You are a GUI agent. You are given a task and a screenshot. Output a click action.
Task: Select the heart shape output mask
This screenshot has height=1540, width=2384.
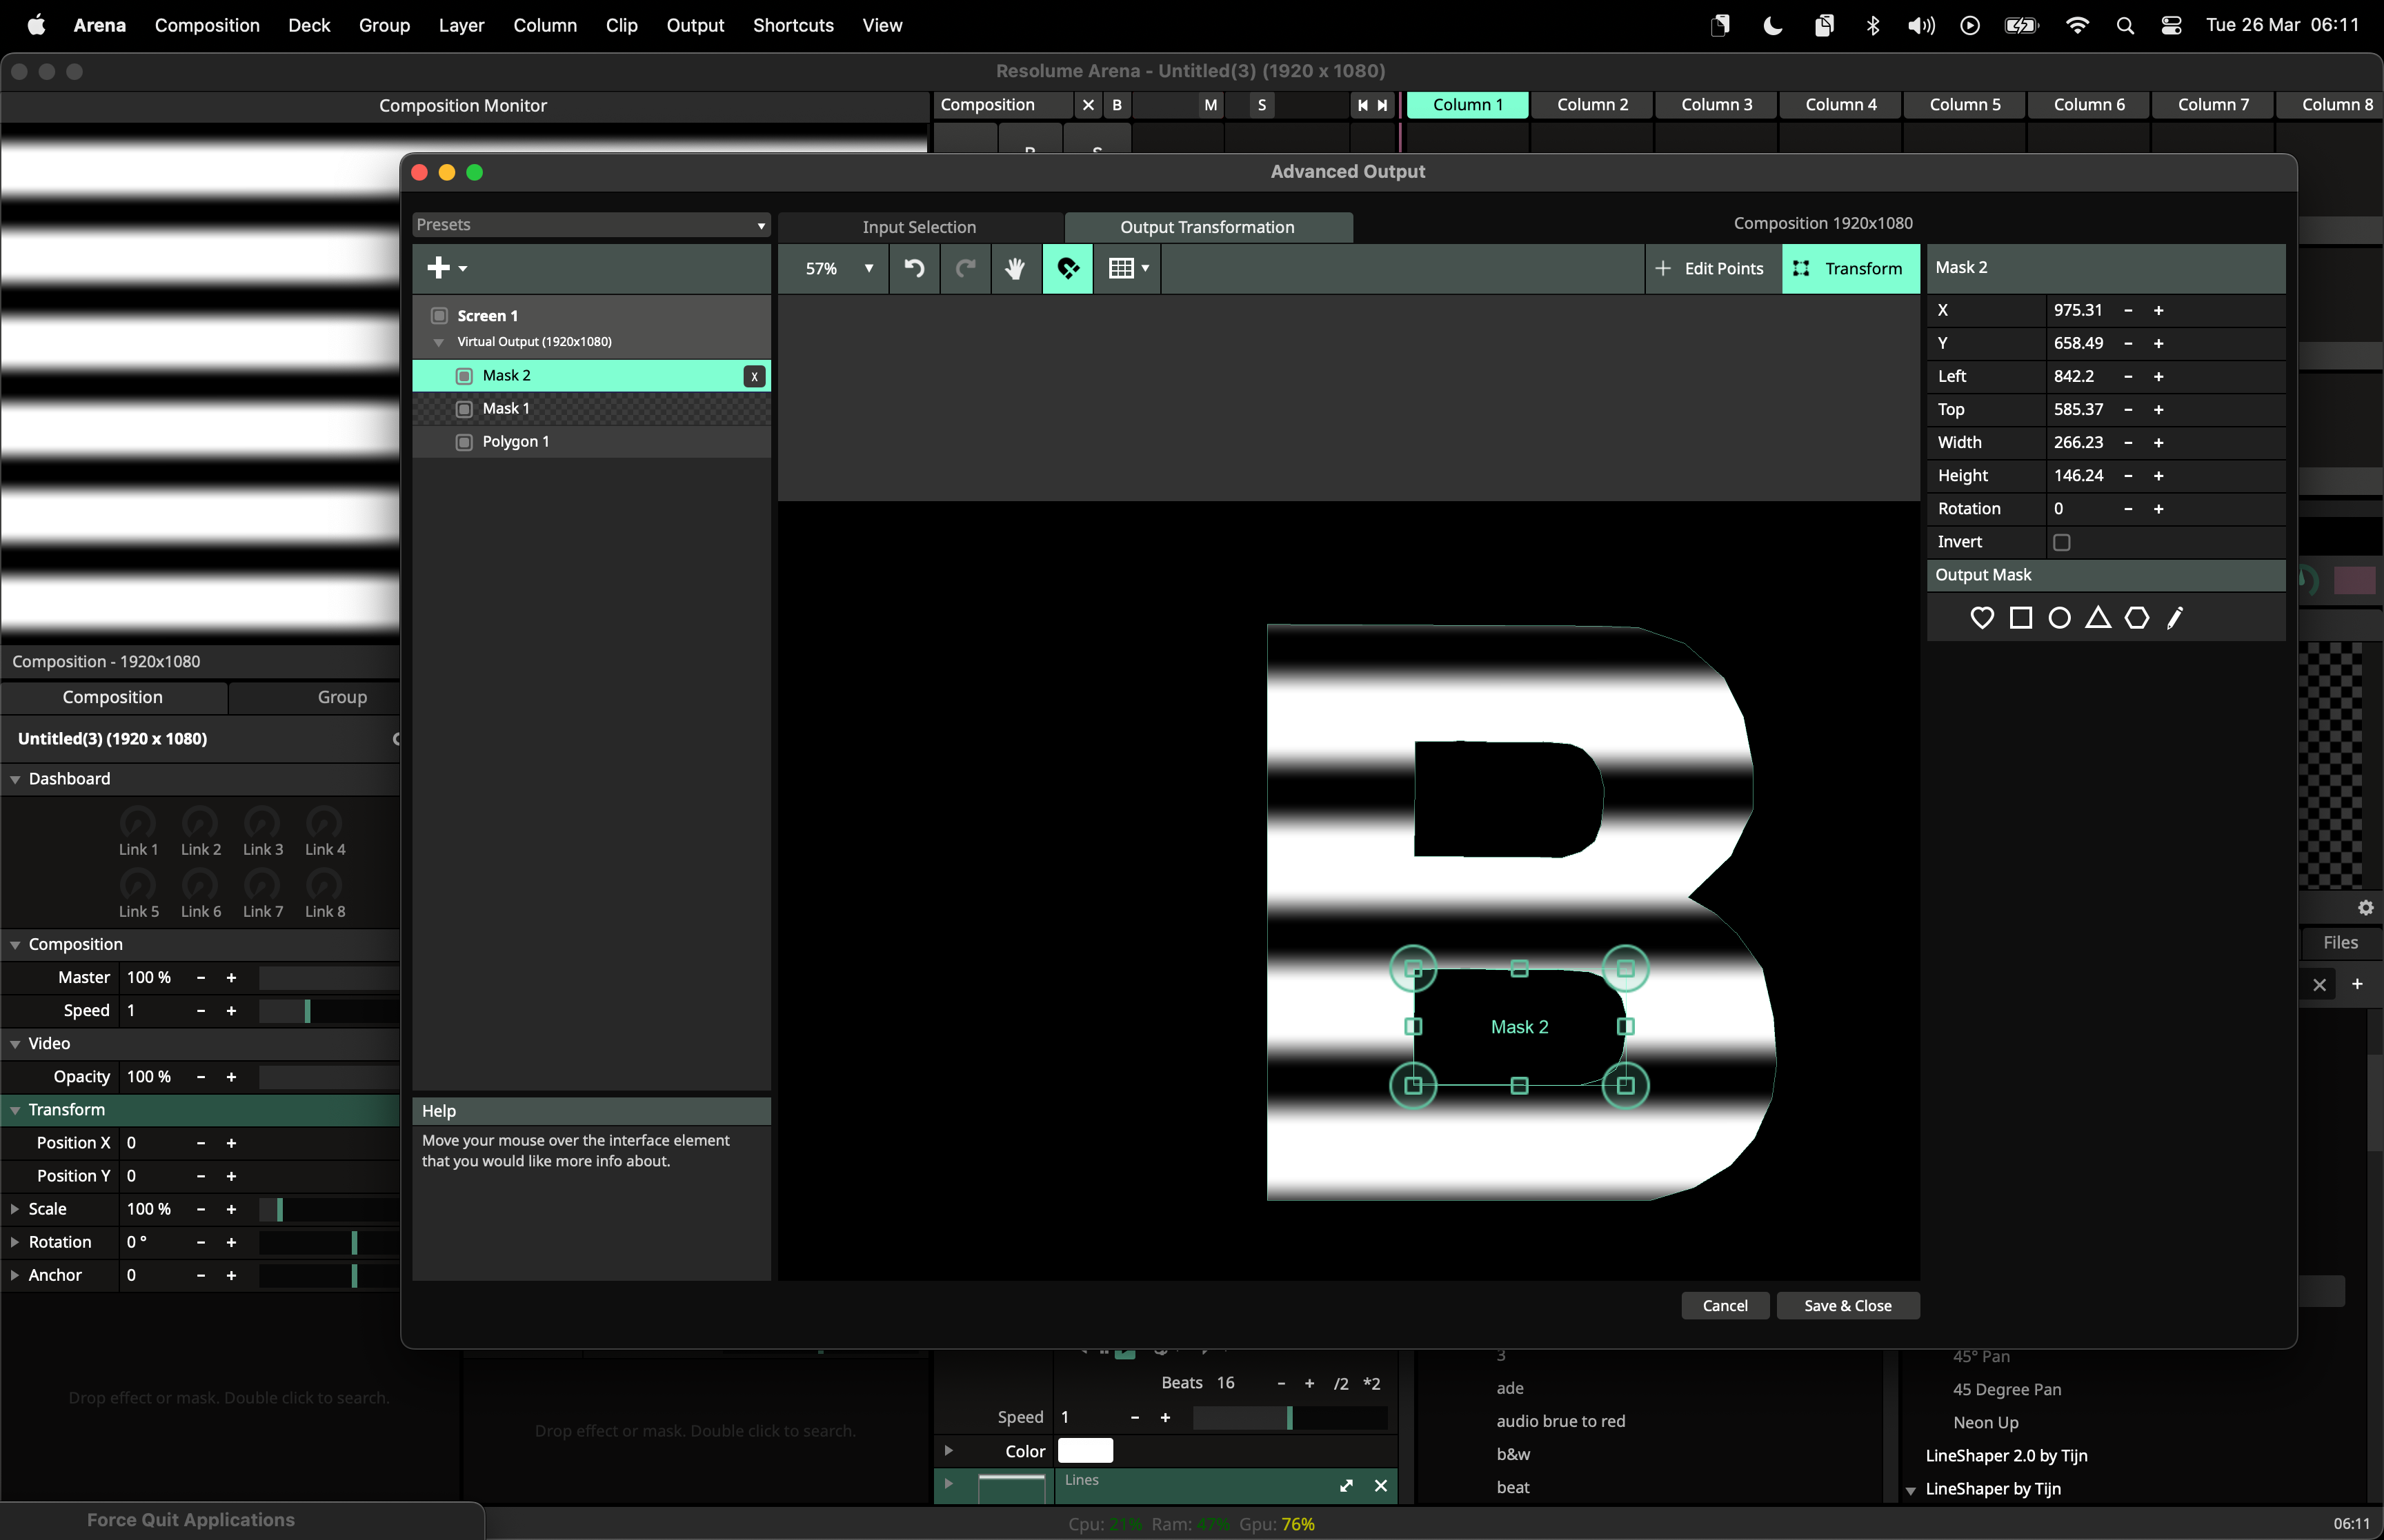[x=1981, y=618]
